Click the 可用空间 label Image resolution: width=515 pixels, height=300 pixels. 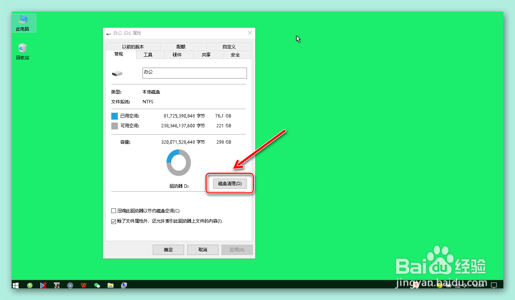(130, 126)
